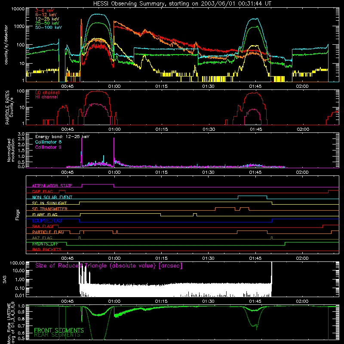Click the SAA FLAG label
Image resolution: width=344 pixels, height=344 pixels.
tap(42, 226)
